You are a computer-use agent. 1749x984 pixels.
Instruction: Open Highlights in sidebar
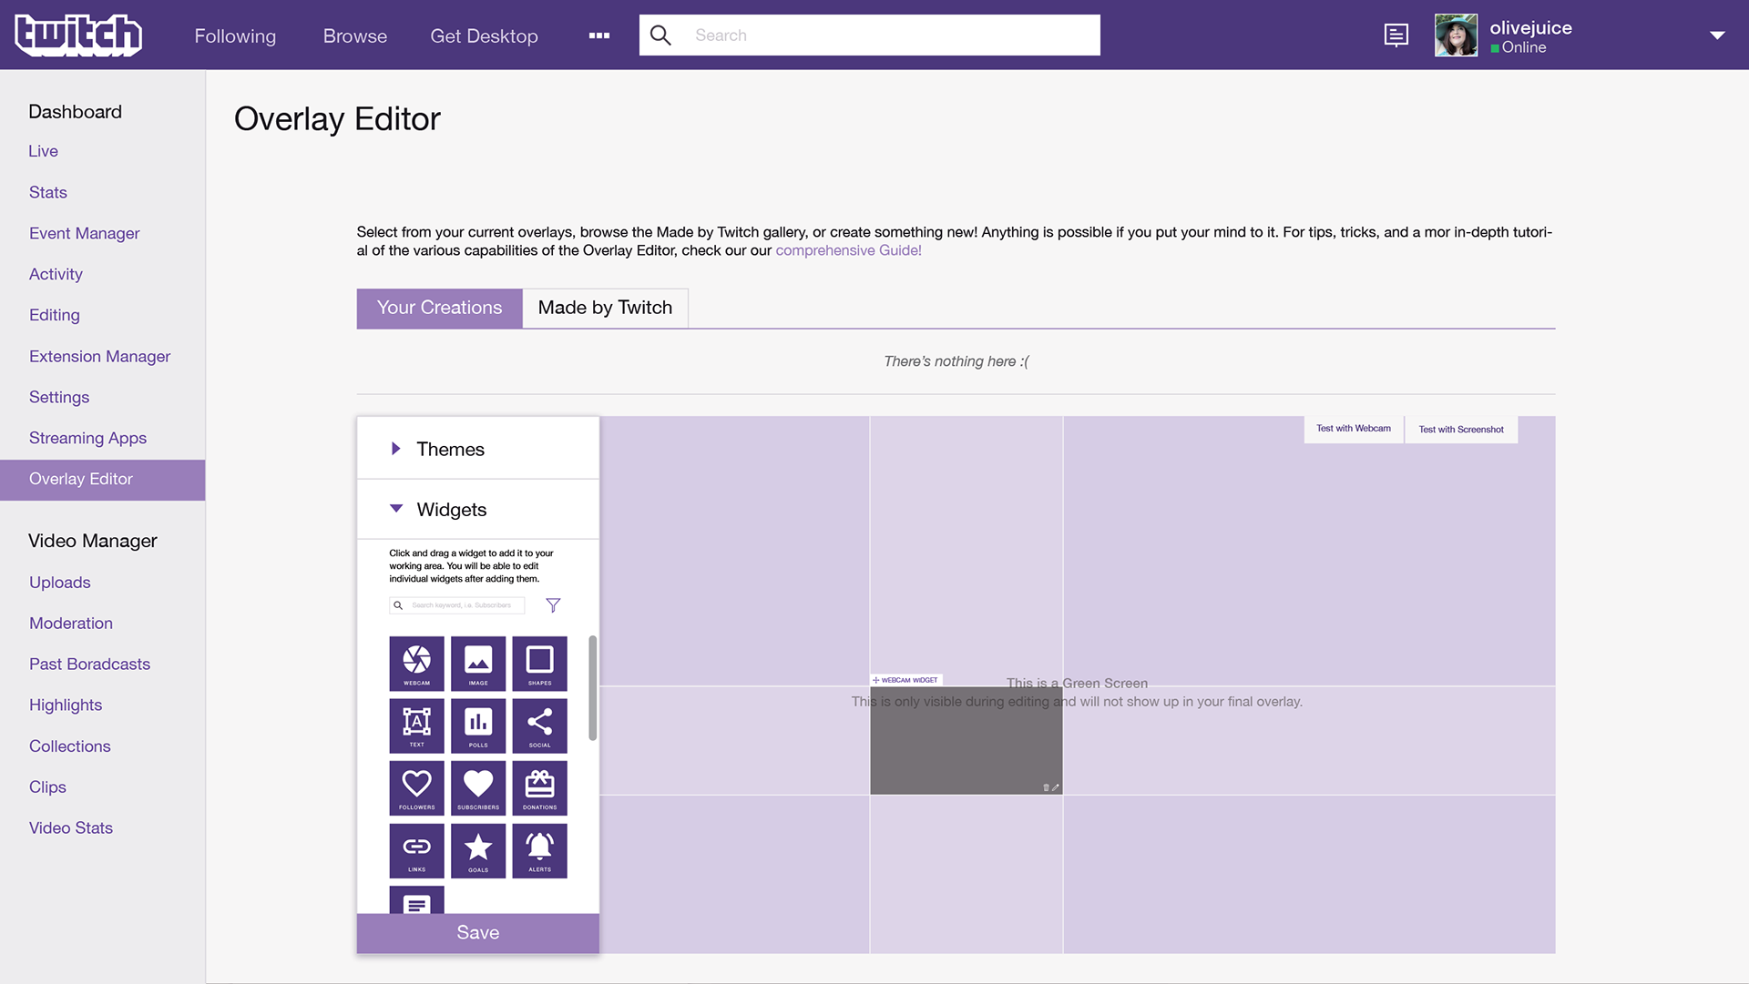pyautogui.click(x=65, y=705)
